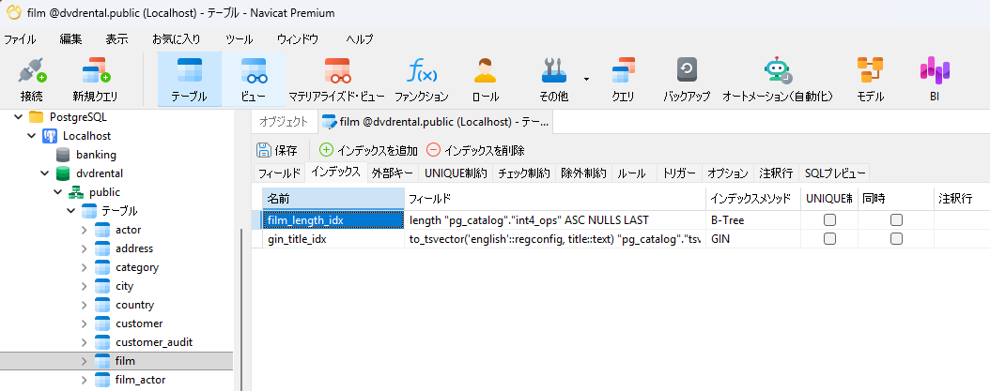This screenshot has height=391, width=990.
Task: Click the PostgreSQL folder icon
Action: 37,116
